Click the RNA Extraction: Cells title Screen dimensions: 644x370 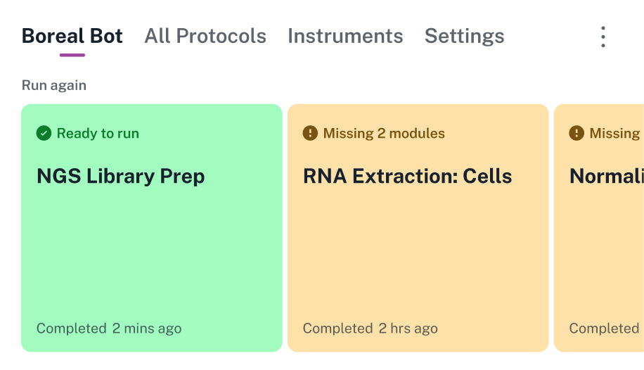point(407,176)
